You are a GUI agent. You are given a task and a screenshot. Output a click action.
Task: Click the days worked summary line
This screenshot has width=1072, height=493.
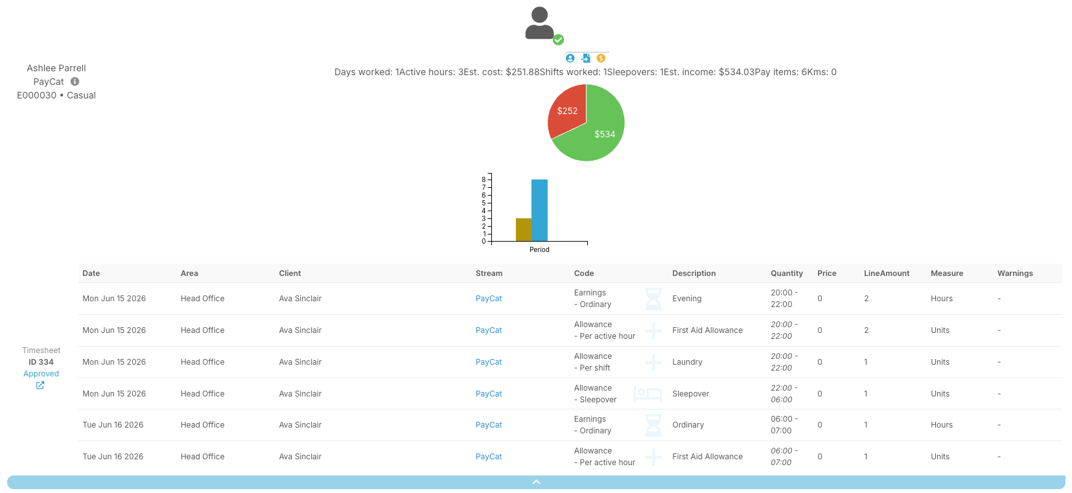[x=585, y=72]
